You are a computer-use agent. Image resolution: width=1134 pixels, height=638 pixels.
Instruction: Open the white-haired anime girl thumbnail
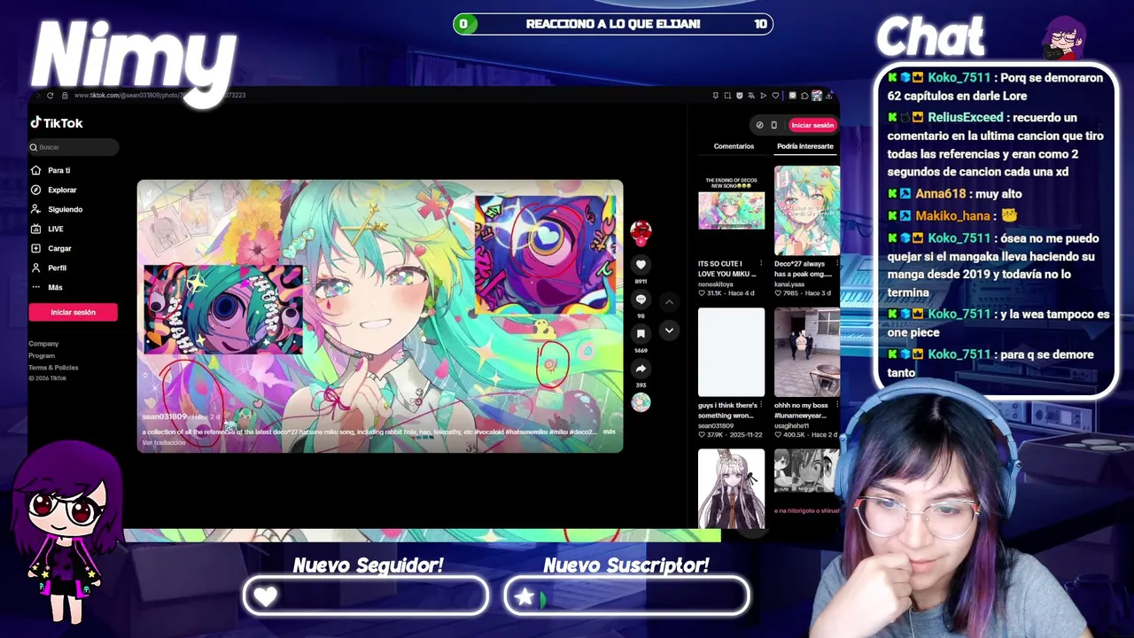(731, 489)
